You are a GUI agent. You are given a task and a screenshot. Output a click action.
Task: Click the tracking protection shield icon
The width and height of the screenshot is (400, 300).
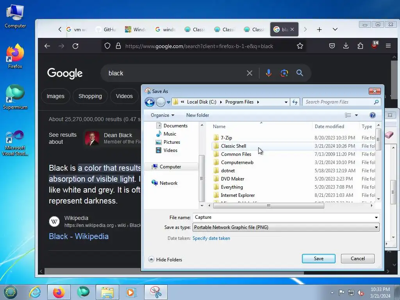tap(107, 46)
